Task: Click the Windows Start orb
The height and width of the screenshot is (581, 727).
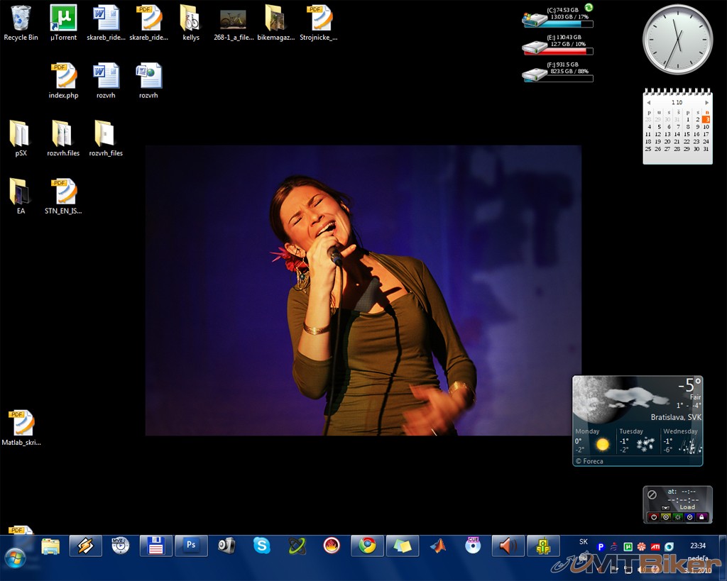Action: click(15, 557)
